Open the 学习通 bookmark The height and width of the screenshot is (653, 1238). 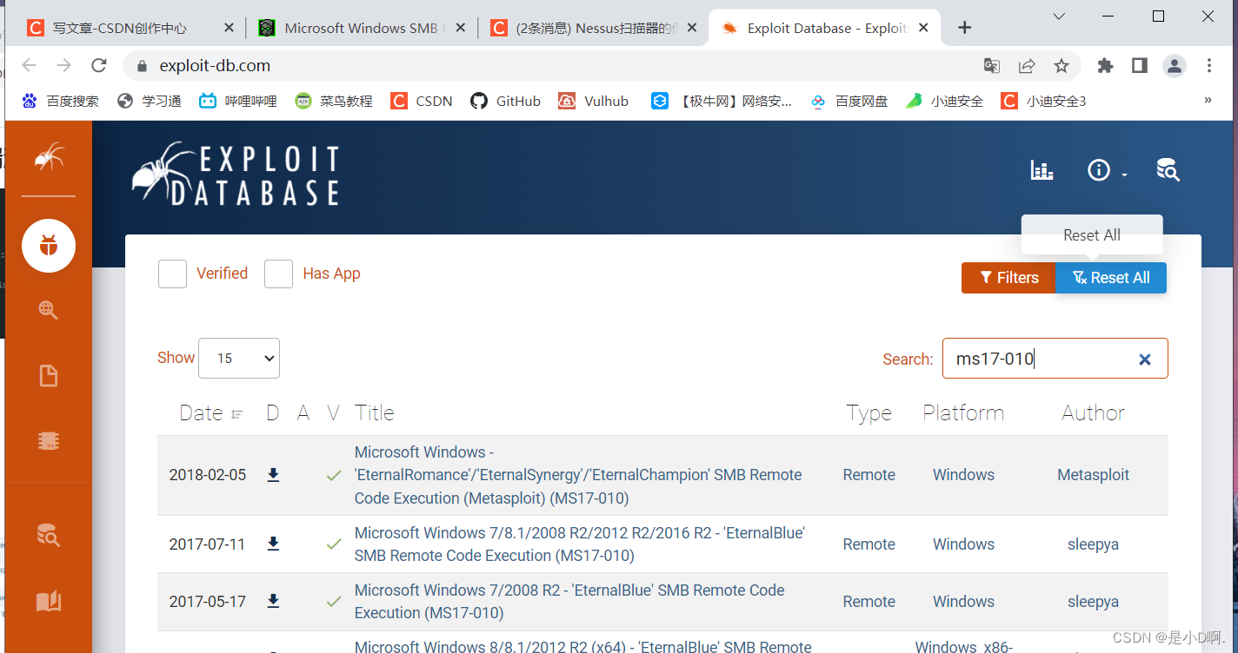click(x=150, y=101)
